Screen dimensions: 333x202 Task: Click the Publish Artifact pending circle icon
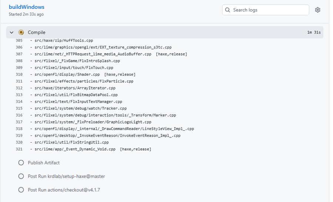click(x=21, y=162)
